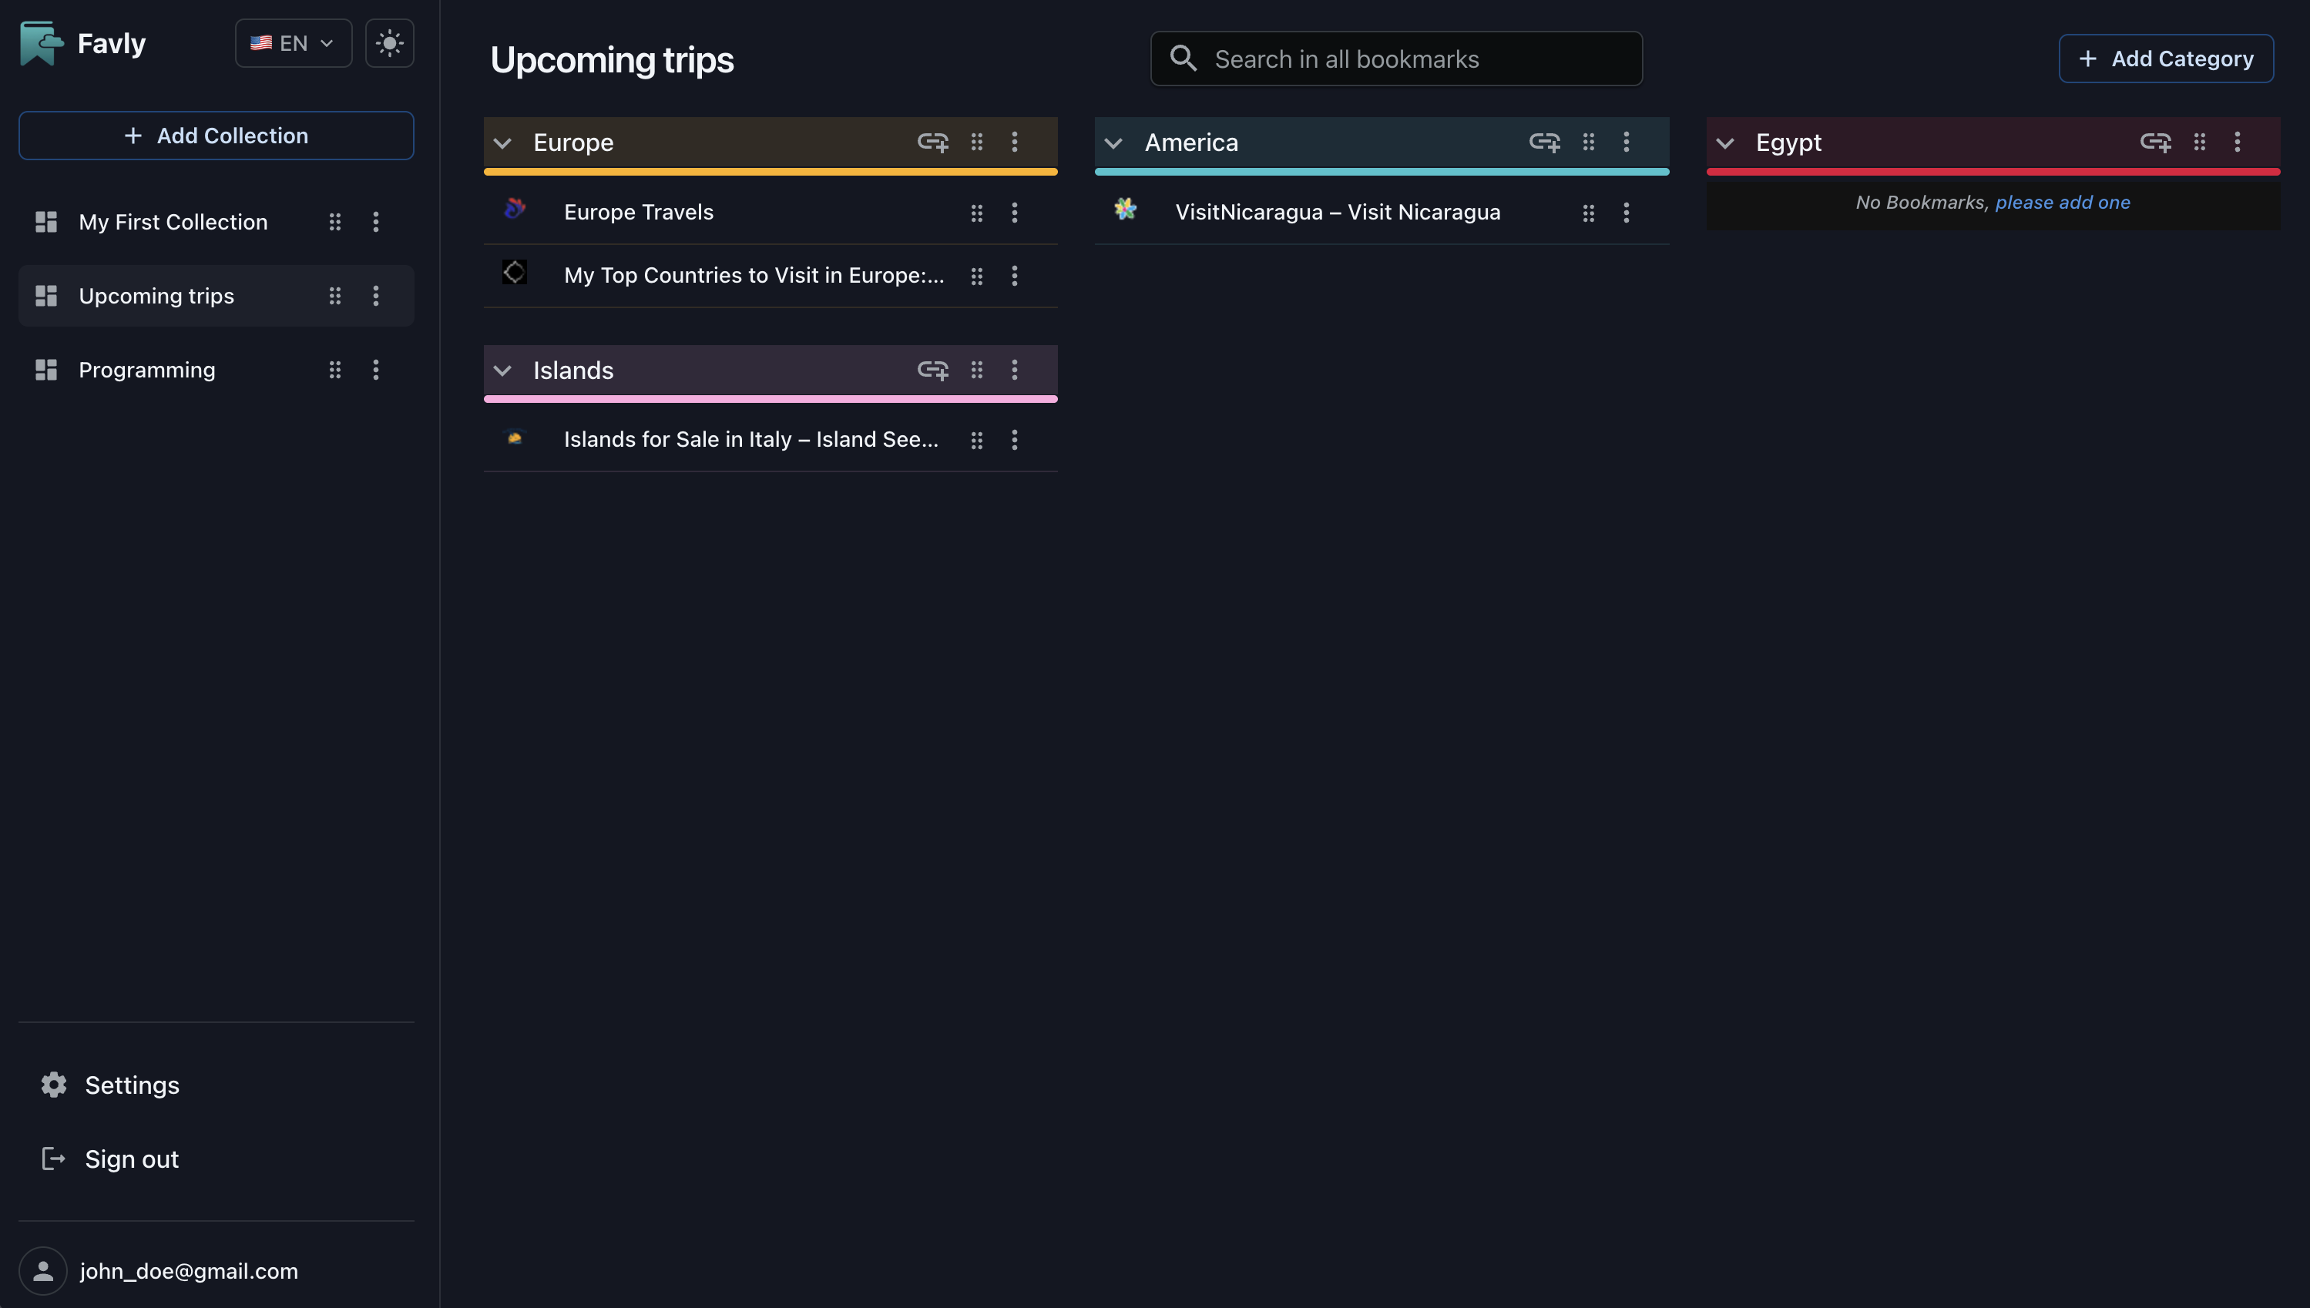Click the add-bookmark link icon in Europe category

932,142
